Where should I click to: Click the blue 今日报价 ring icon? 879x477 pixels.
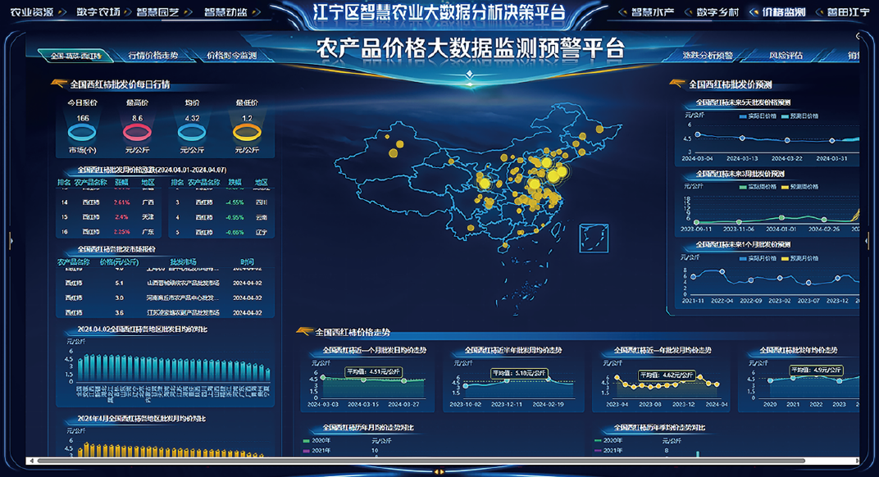pyautogui.click(x=83, y=131)
